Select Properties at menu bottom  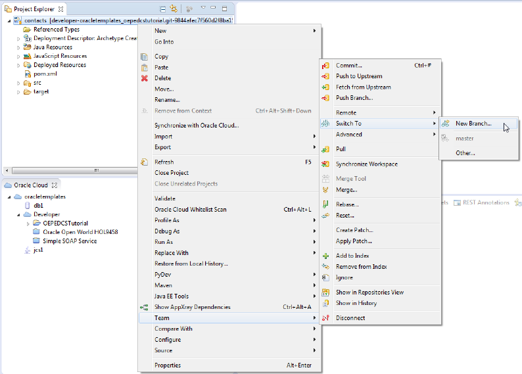tap(229, 365)
